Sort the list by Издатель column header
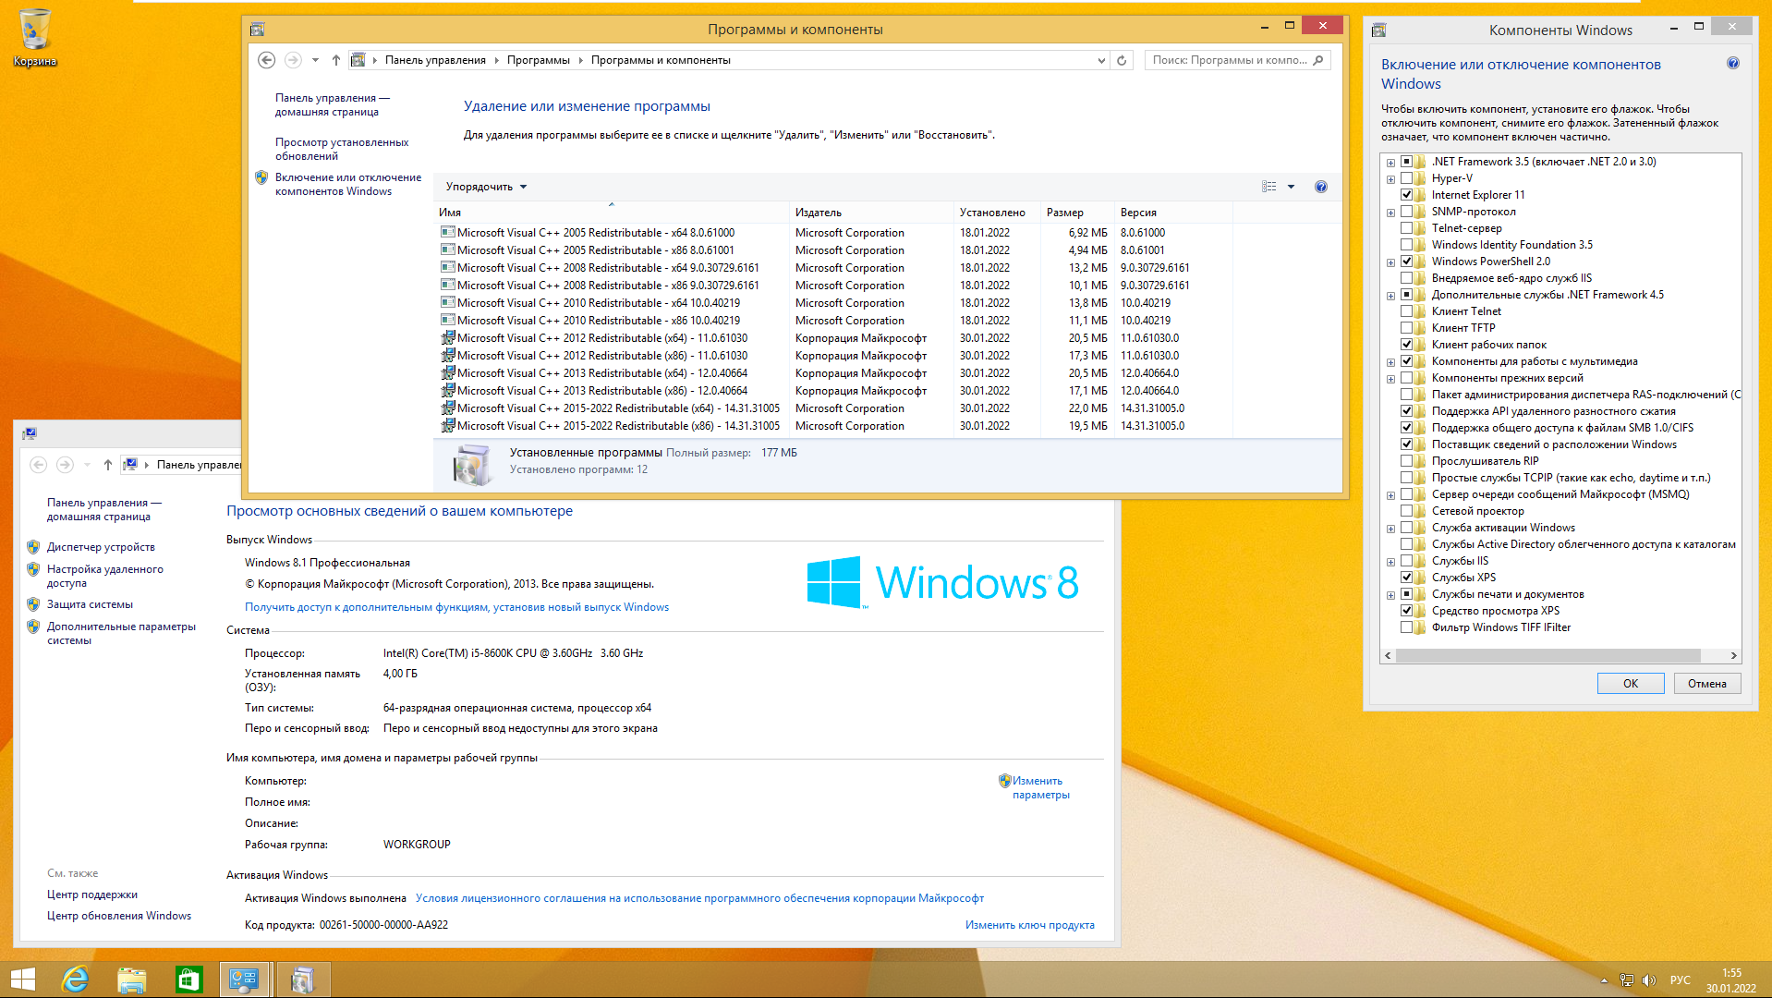Image resolution: width=1772 pixels, height=998 pixels. click(819, 213)
